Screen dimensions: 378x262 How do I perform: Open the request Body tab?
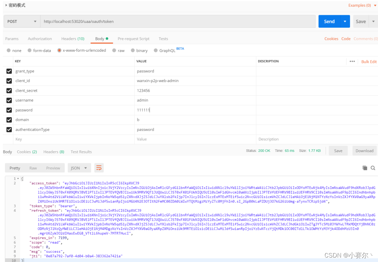point(102,38)
